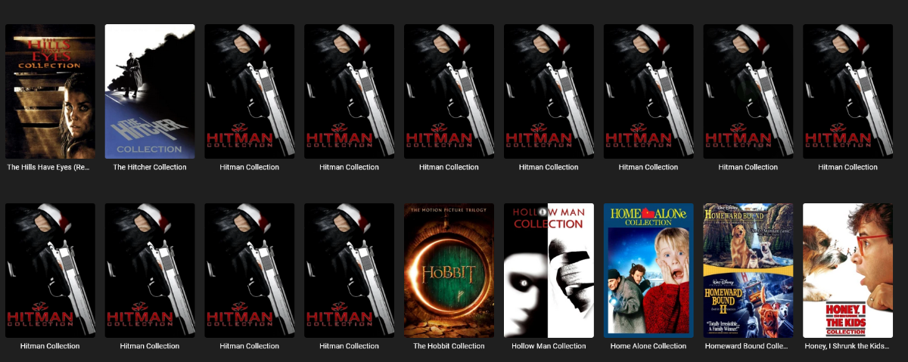Open The Hills Have Eyes collection poster
The image size is (908, 362).
[x=50, y=91]
